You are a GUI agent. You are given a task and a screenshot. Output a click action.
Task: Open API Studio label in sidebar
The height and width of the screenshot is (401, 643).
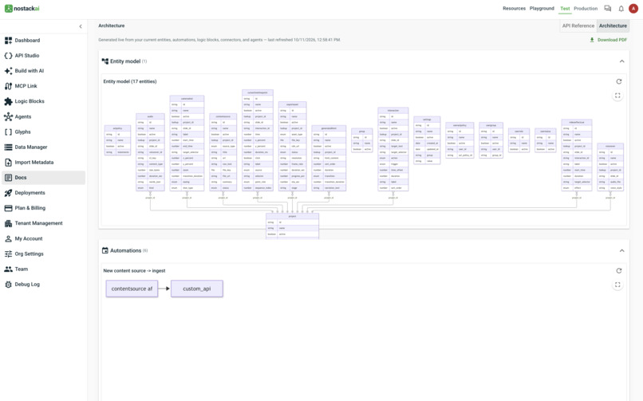coord(27,55)
